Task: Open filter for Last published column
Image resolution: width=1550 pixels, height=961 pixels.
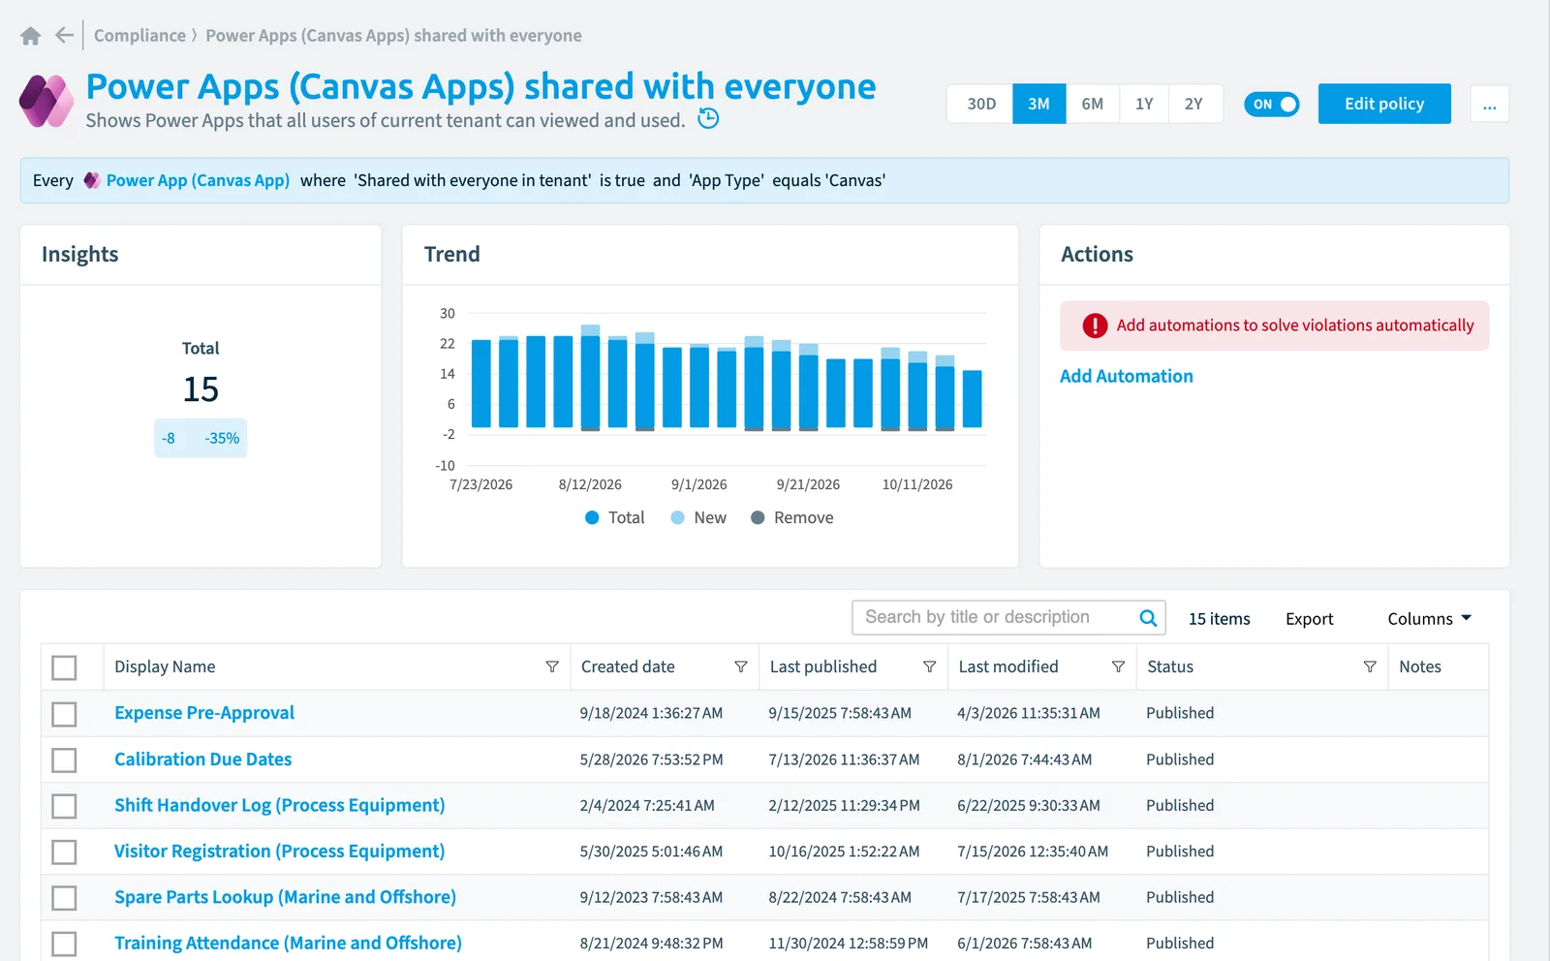Action: [930, 666]
